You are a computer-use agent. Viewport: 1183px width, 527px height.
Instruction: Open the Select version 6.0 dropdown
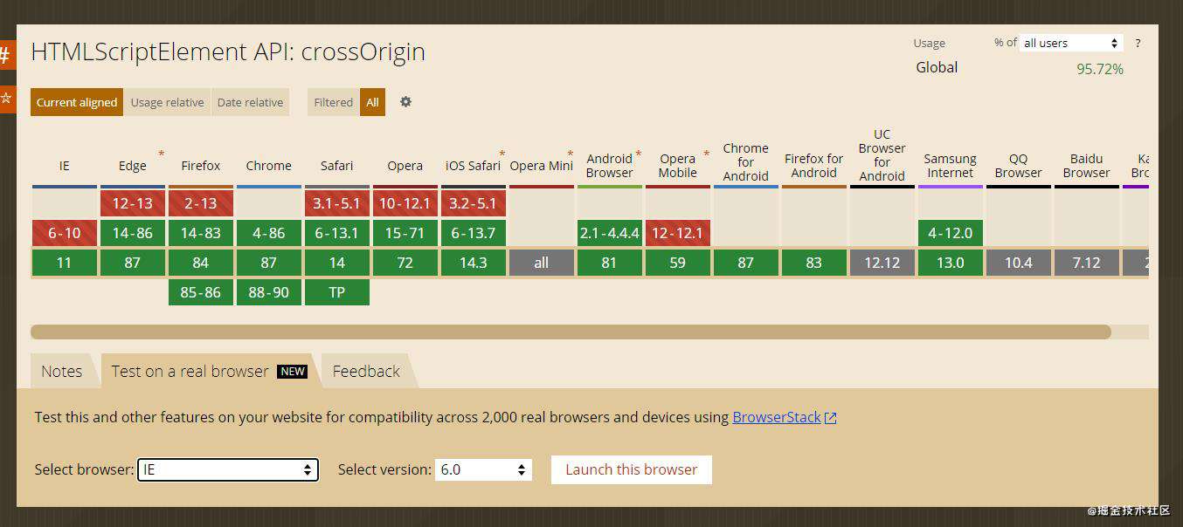[x=483, y=469]
